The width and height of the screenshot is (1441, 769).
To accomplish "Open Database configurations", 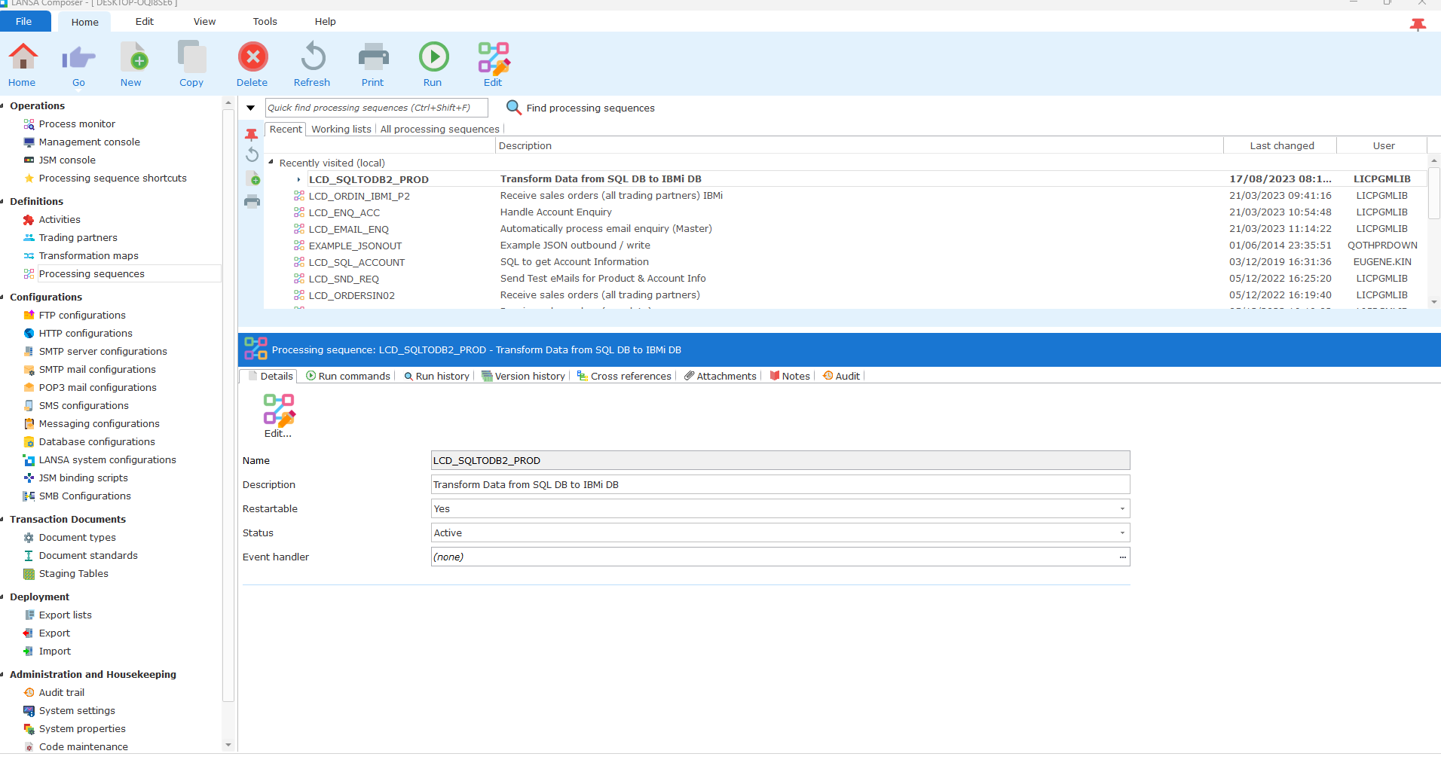I will [96, 441].
